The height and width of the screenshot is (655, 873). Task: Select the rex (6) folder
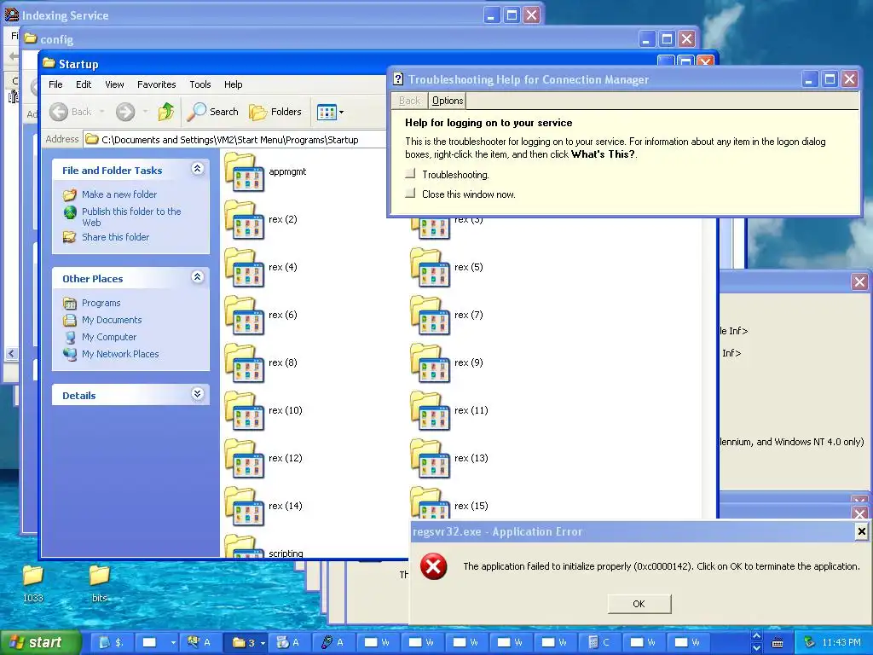coord(244,316)
